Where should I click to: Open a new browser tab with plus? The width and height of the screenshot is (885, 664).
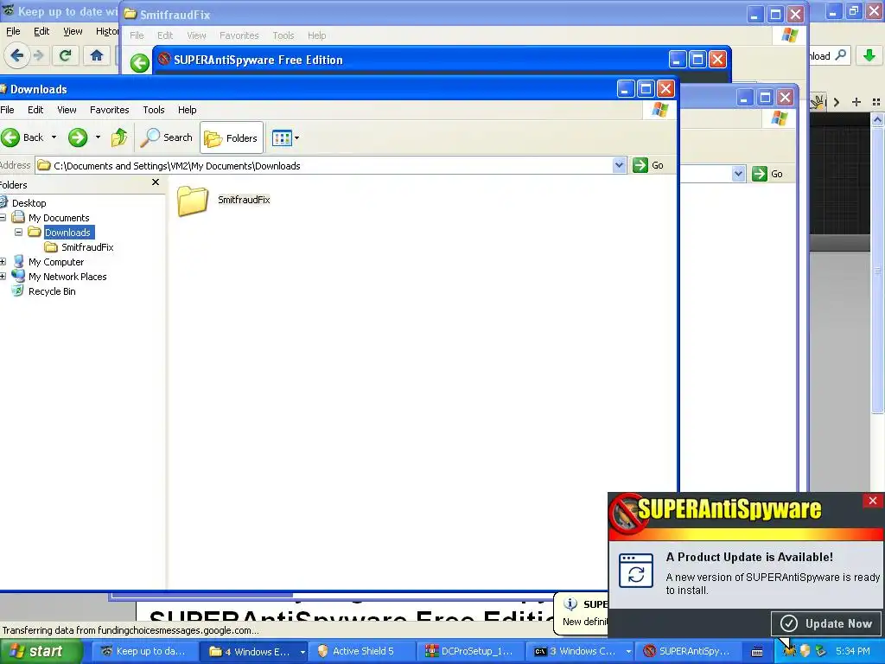[856, 102]
